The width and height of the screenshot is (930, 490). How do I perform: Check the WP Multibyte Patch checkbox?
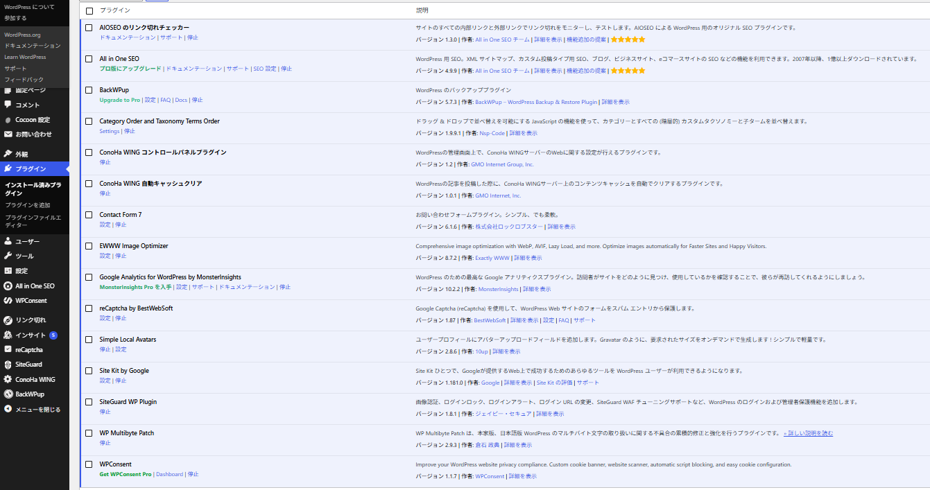coord(89,433)
